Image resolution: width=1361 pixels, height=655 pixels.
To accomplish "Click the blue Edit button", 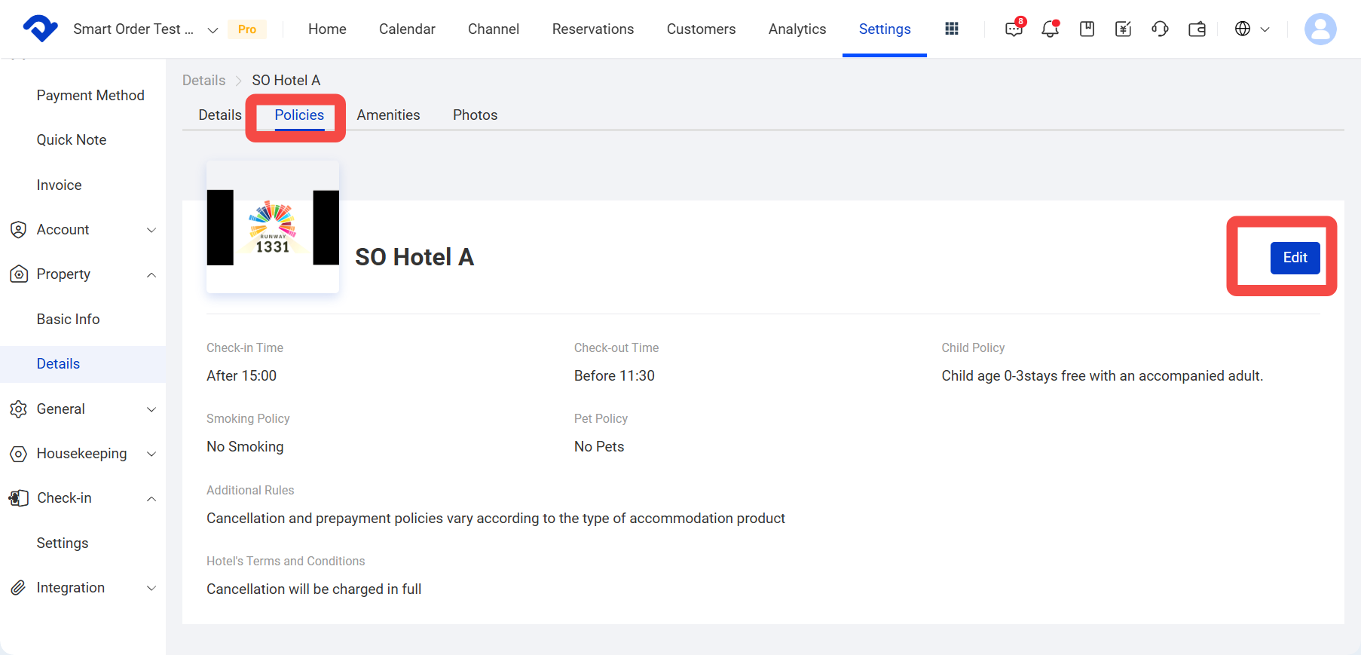I will pos(1295,258).
